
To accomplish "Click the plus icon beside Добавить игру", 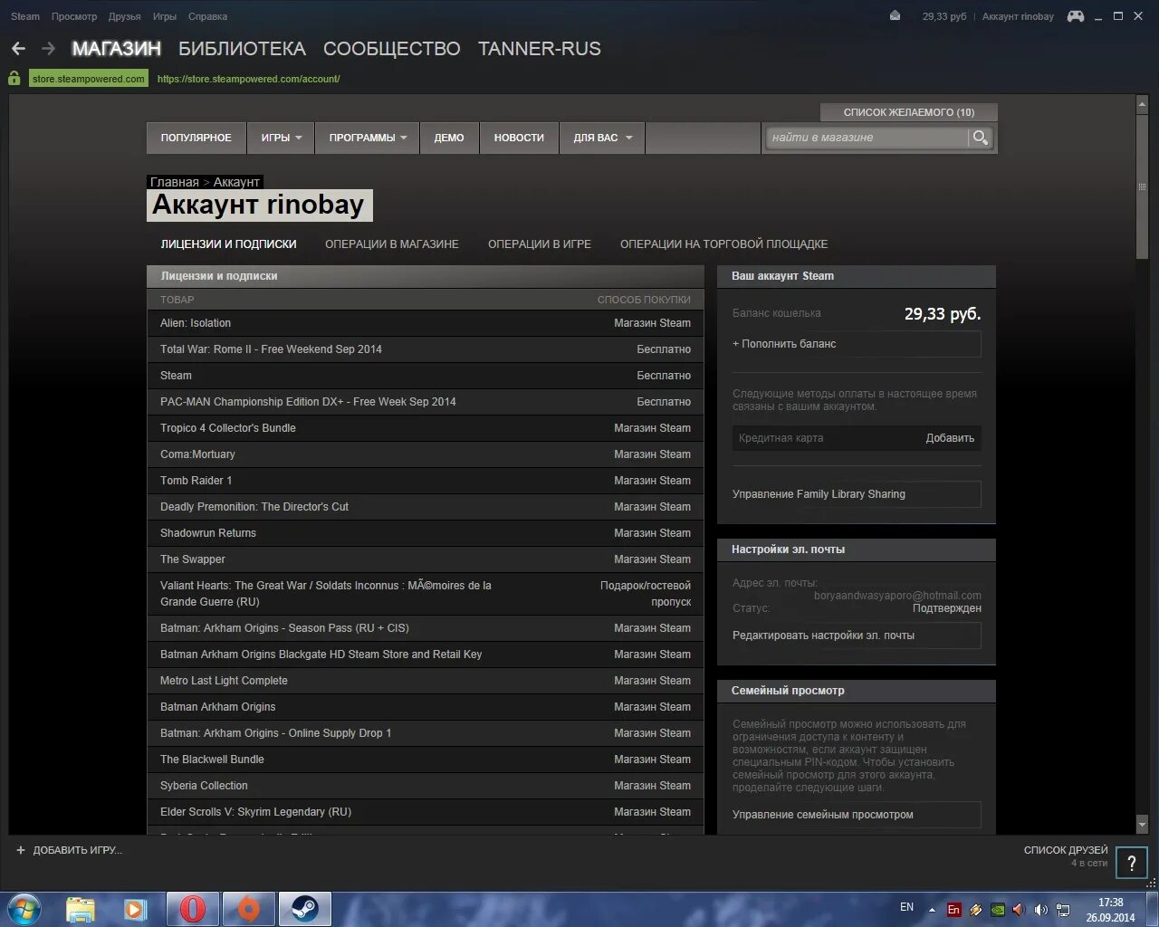I will (21, 850).
